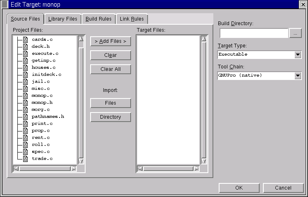Click Target Files scroll down arrow
The image size is (308, 197).
pyautogui.click(x=204, y=161)
